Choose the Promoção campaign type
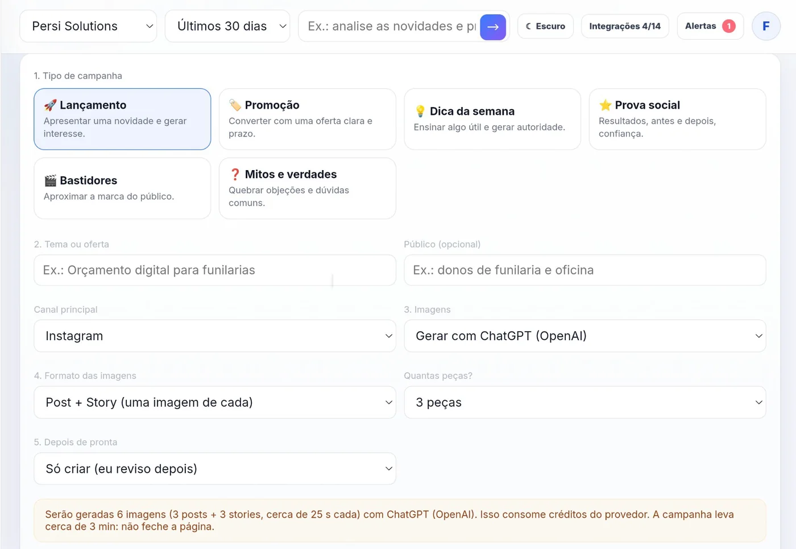This screenshot has width=796, height=549. pos(308,119)
